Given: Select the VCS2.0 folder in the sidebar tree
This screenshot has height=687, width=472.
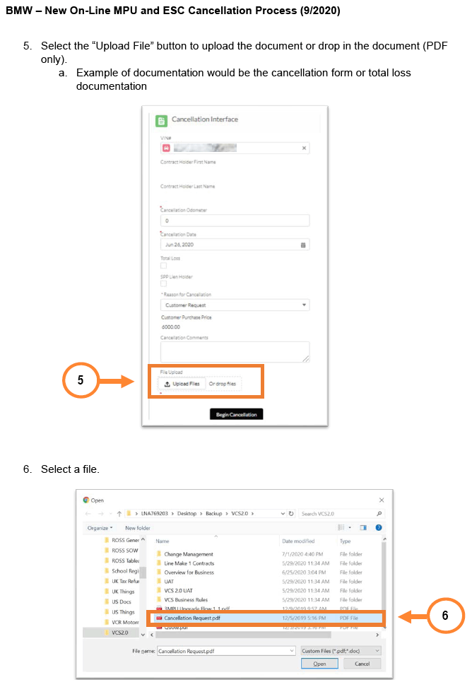Looking at the screenshot, I should coord(119,633).
